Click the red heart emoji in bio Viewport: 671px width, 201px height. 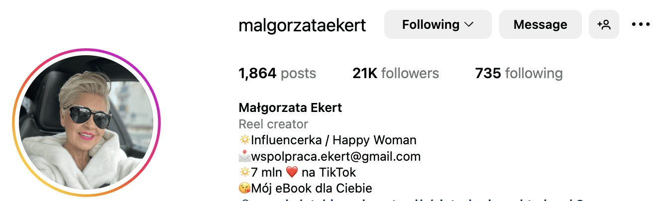(292, 173)
